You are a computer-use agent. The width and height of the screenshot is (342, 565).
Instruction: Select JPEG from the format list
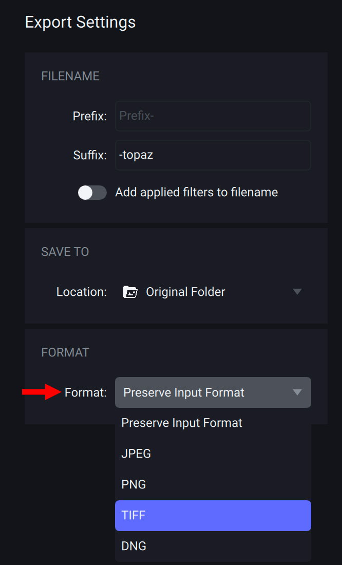136,454
